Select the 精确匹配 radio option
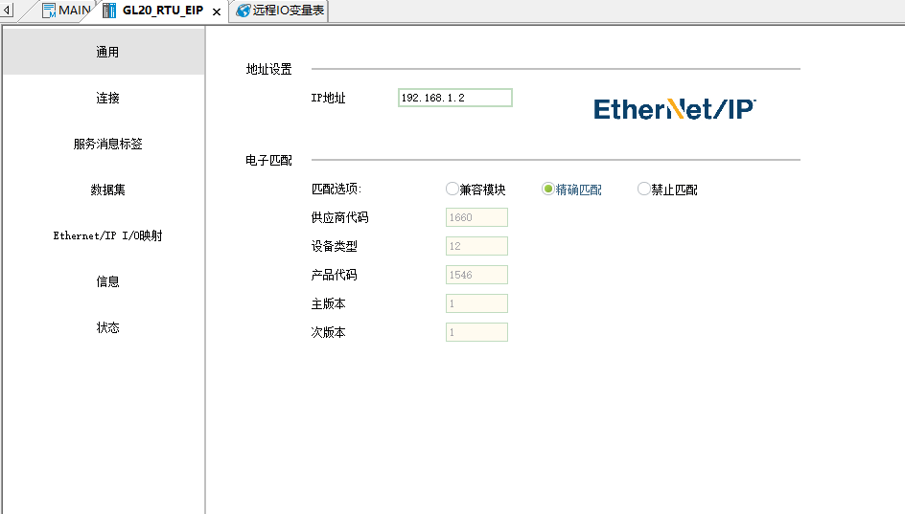The height and width of the screenshot is (514, 905). (x=548, y=190)
